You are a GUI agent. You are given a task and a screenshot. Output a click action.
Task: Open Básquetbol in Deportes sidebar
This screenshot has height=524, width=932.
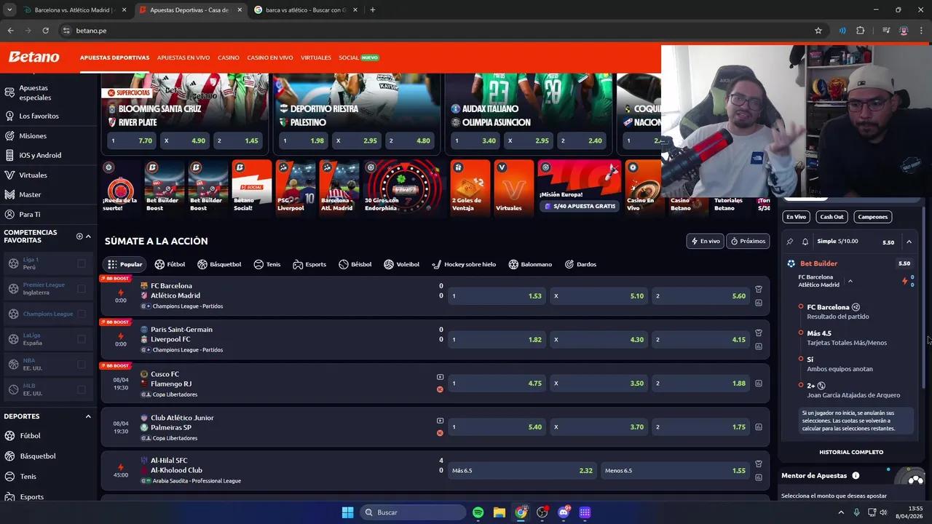(x=37, y=456)
